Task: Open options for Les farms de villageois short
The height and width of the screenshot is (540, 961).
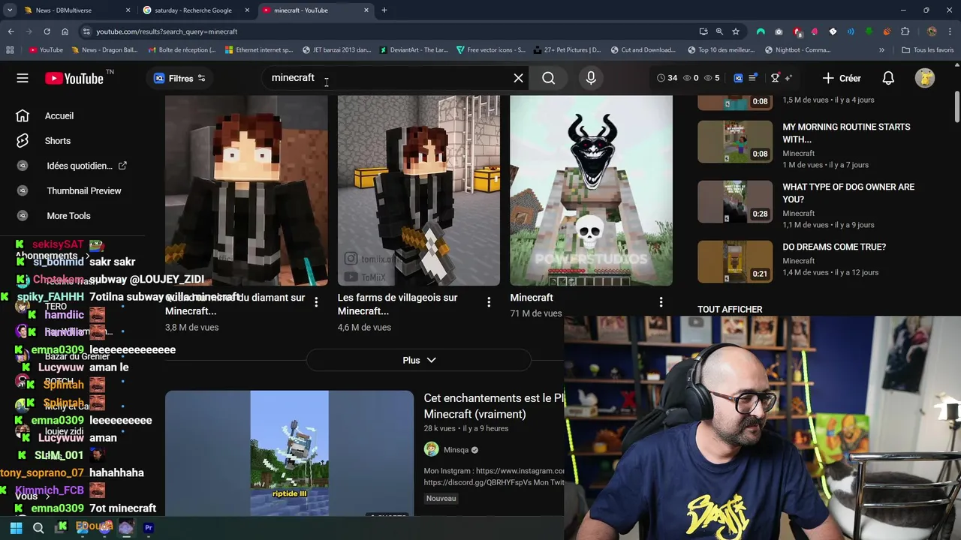Action: 489,301
